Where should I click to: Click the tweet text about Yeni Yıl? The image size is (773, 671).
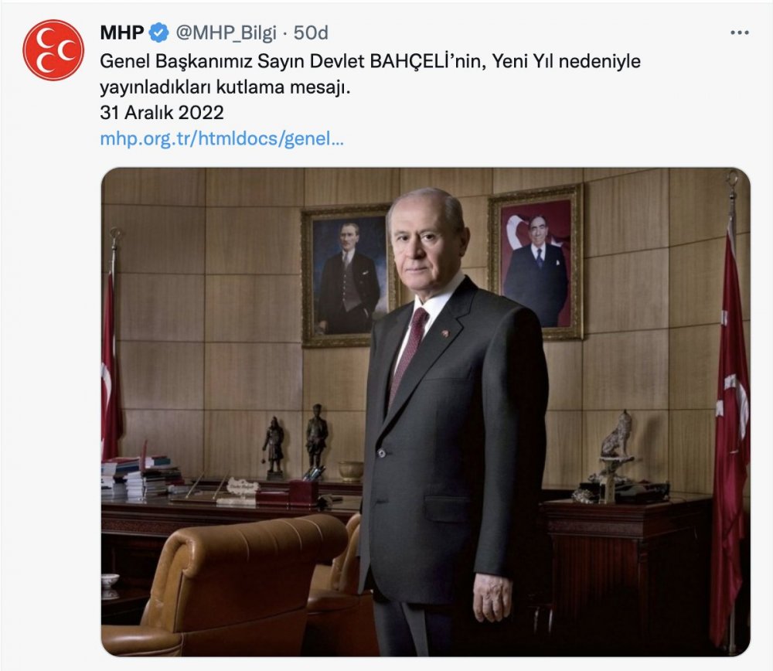[x=370, y=74]
